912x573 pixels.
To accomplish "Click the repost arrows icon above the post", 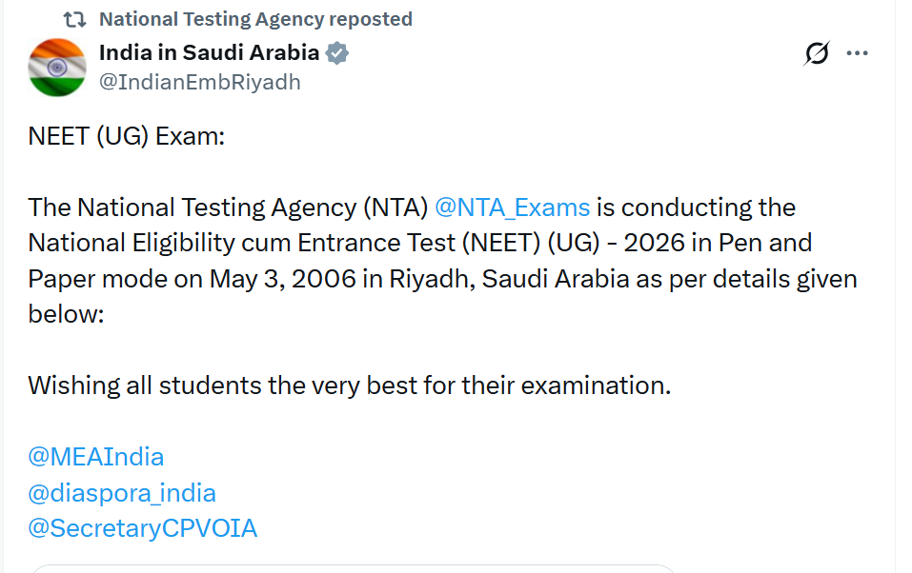I will [x=74, y=20].
